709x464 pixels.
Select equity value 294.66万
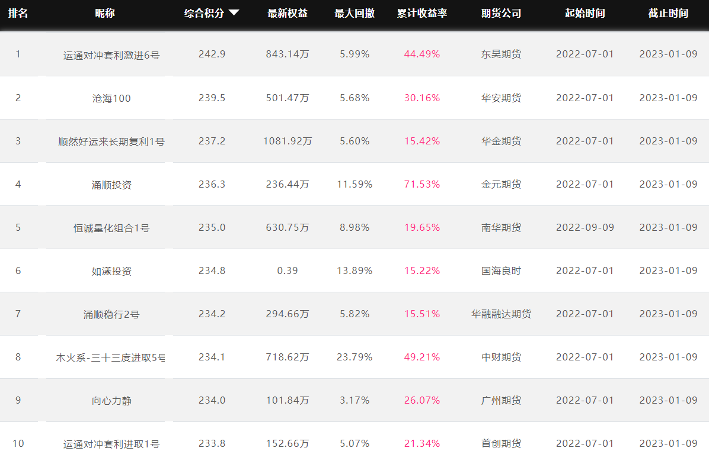[x=287, y=314]
